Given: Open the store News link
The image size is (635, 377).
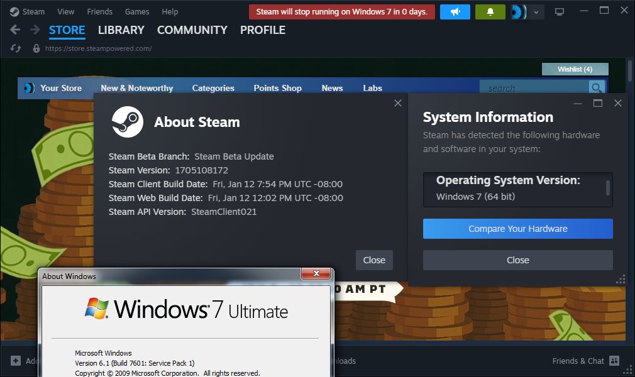Looking at the screenshot, I should click(x=332, y=88).
